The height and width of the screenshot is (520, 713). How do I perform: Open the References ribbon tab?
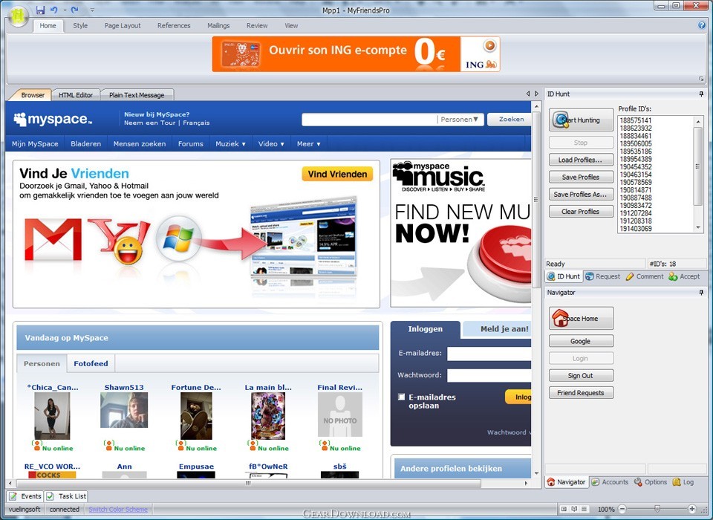174,25
